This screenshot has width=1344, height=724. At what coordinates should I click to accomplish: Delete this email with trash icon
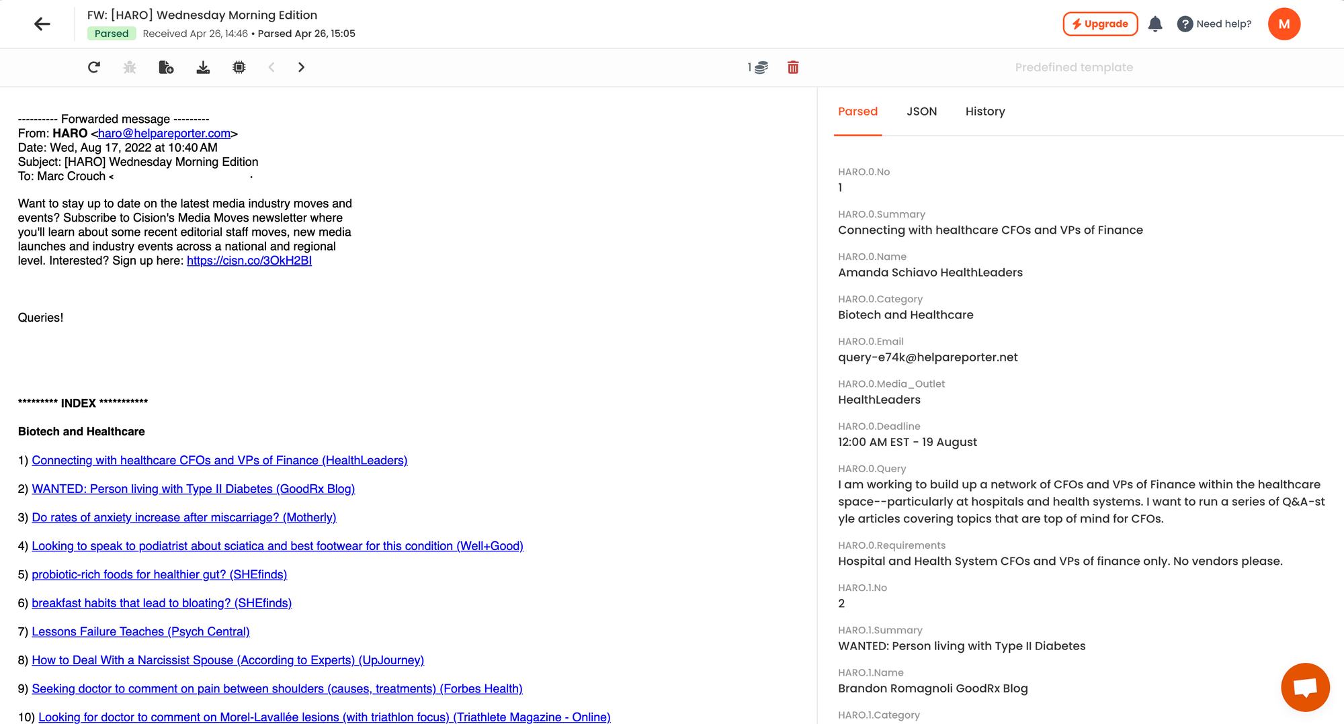coord(793,67)
